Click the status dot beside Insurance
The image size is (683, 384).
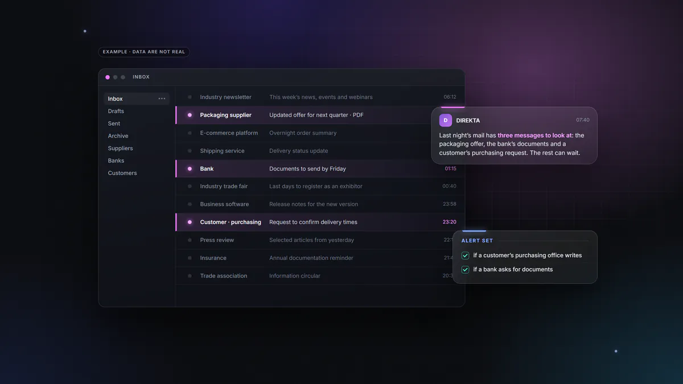190,258
